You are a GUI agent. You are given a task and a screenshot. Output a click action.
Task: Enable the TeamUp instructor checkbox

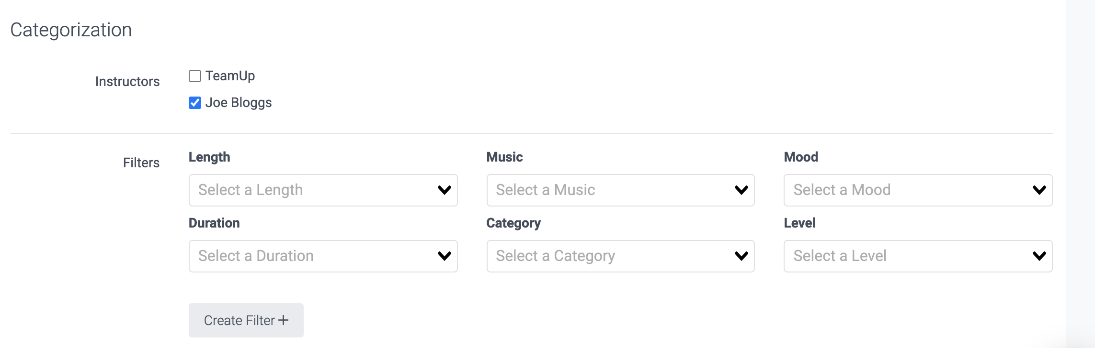[x=195, y=76]
